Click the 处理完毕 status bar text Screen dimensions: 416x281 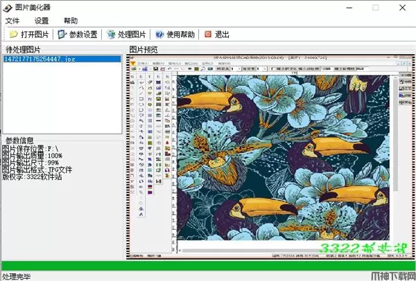[x=18, y=275]
